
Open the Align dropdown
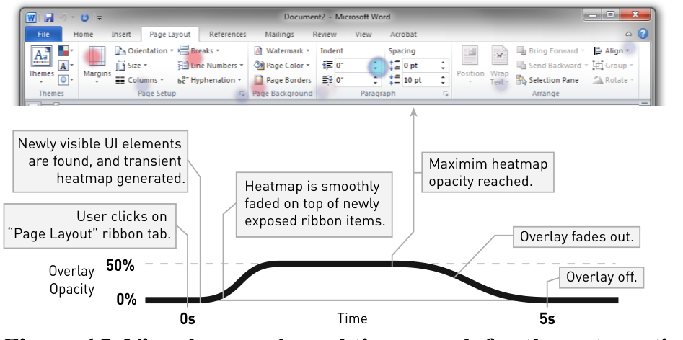pos(611,51)
